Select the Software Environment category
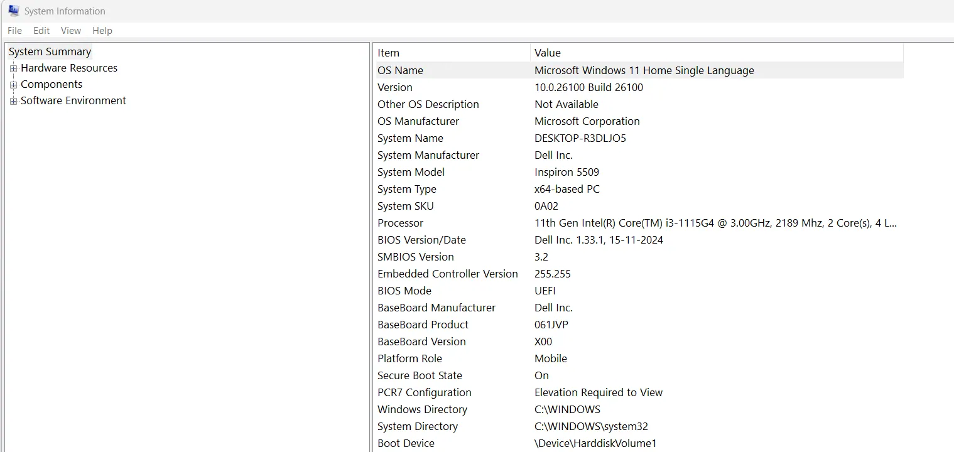 [73, 100]
